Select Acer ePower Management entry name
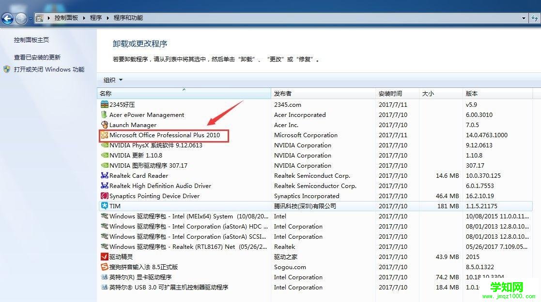The height and width of the screenshot is (302, 541). tap(147, 115)
